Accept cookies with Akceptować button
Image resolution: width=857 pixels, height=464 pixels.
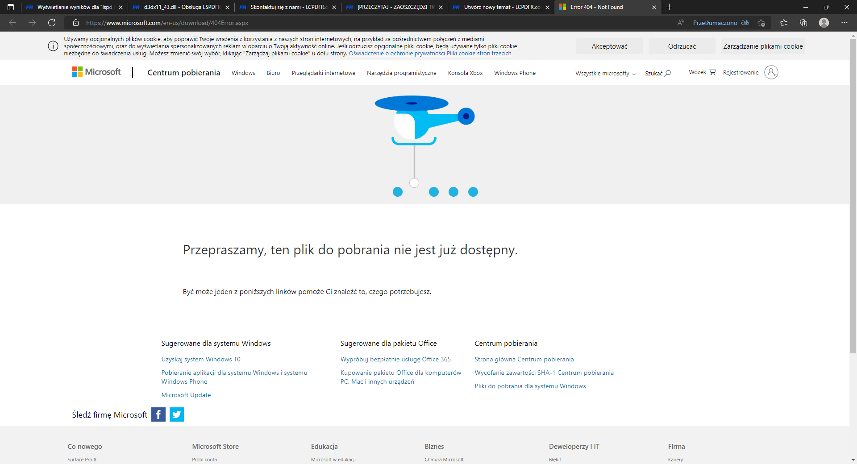pos(610,46)
